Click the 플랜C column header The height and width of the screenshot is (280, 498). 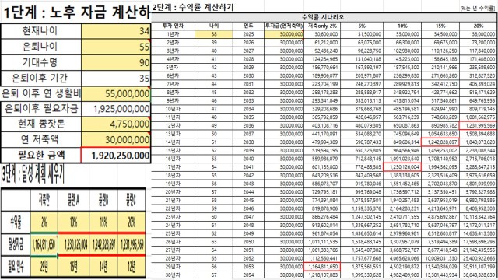coord(132,200)
